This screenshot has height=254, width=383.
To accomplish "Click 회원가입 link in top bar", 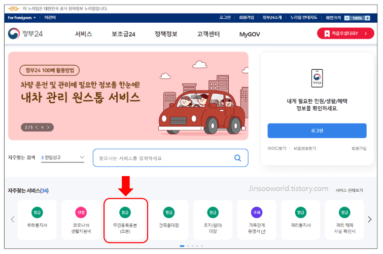I will (247, 18).
